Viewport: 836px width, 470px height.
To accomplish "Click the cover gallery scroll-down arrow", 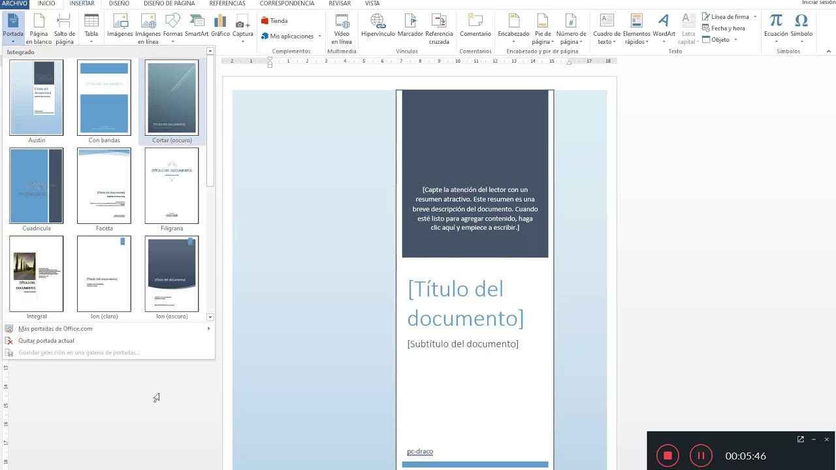I will point(210,317).
